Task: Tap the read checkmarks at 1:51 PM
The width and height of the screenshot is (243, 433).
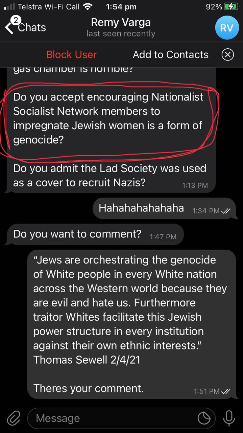Action: [x=225, y=391]
